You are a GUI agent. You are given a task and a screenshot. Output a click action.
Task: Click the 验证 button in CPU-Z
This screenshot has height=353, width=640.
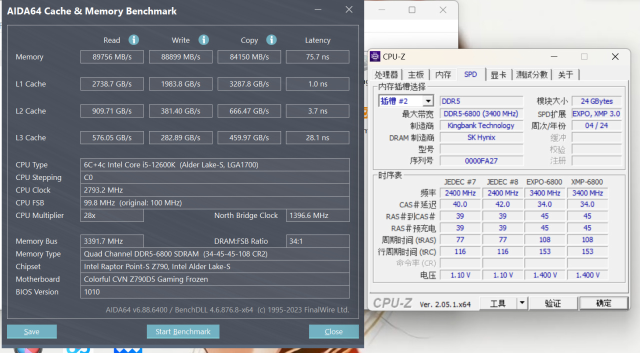tap(553, 303)
